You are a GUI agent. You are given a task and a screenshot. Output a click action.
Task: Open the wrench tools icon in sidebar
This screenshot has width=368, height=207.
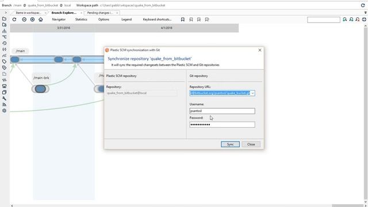click(4, 98)
